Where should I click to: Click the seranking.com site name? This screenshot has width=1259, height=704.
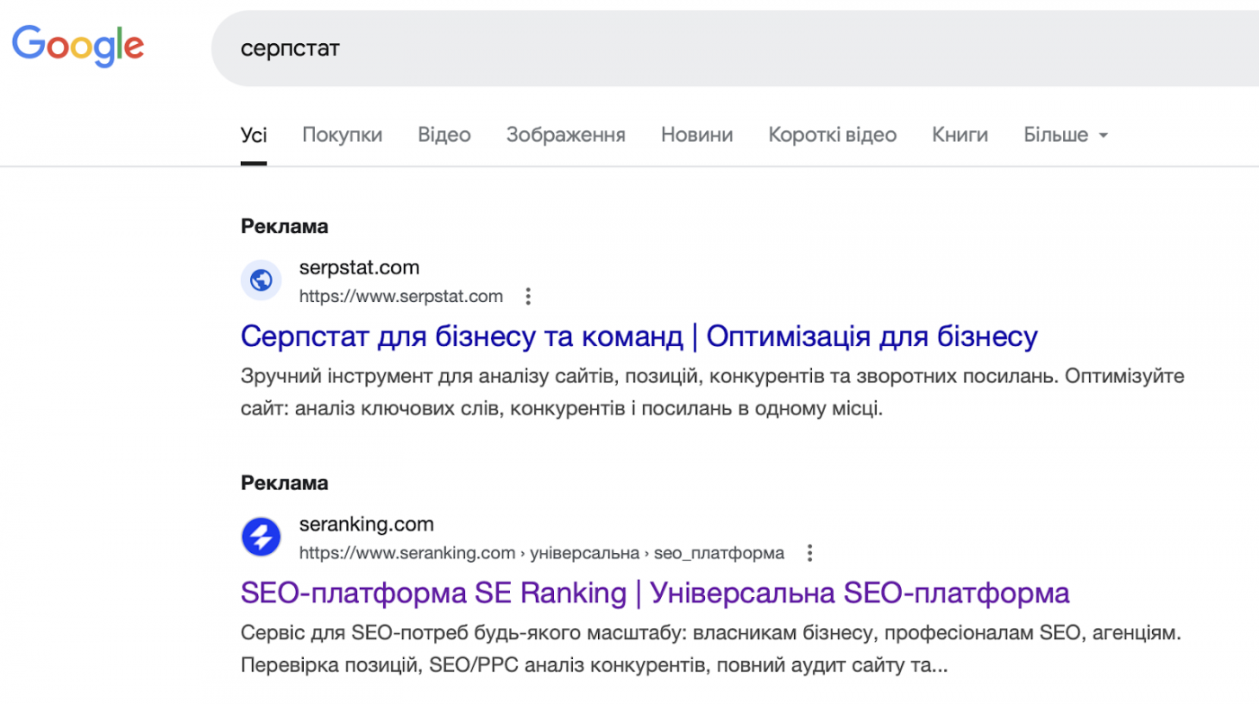click(367, 524)
